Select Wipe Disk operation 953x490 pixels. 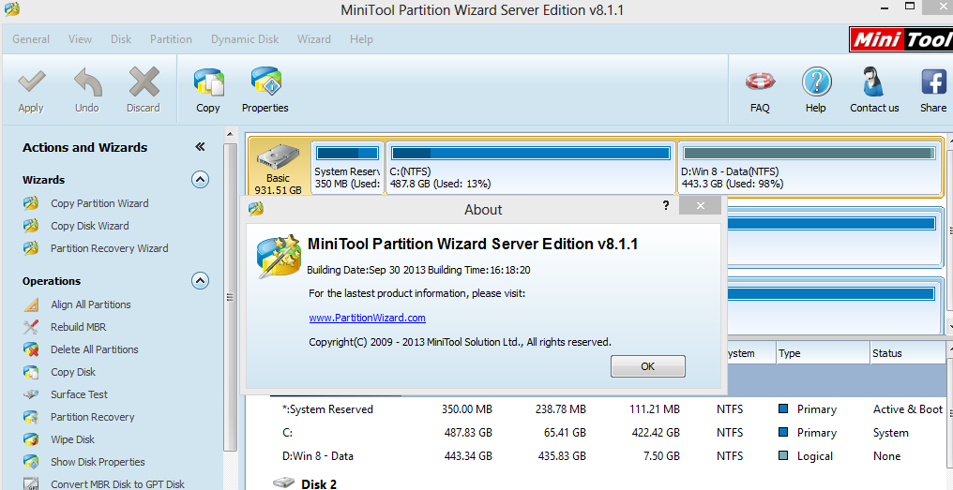(72, 439)
